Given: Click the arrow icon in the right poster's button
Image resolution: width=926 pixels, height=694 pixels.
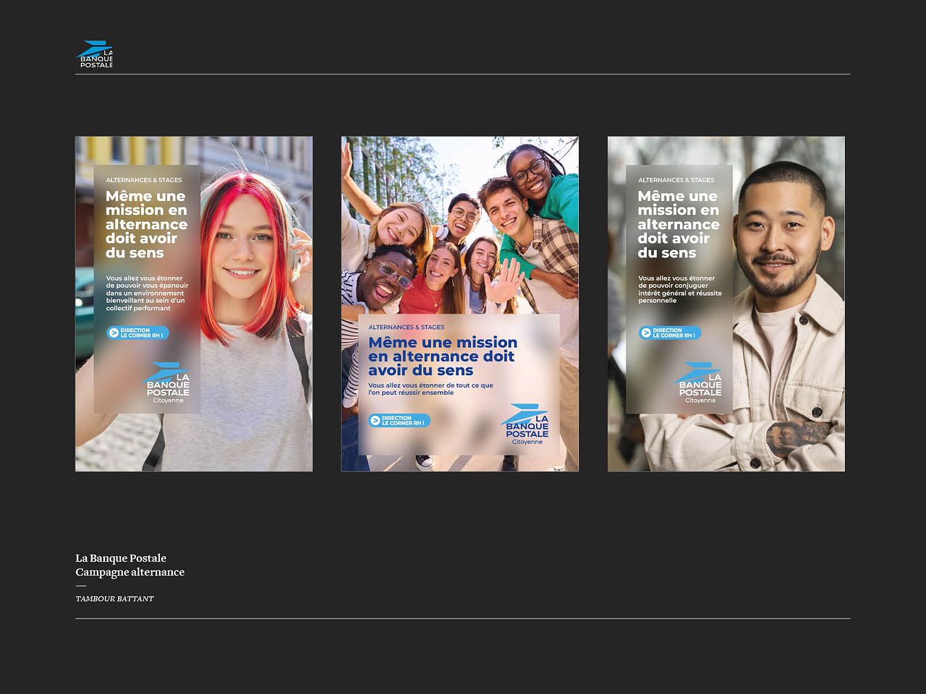Looking at the screenshot, I should (x=646, y=333).
